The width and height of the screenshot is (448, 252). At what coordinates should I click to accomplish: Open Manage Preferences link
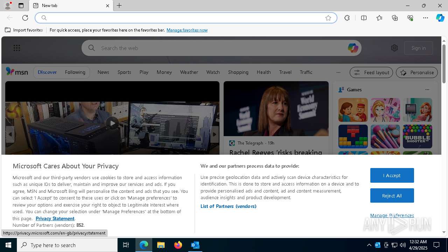click(392, 215)
